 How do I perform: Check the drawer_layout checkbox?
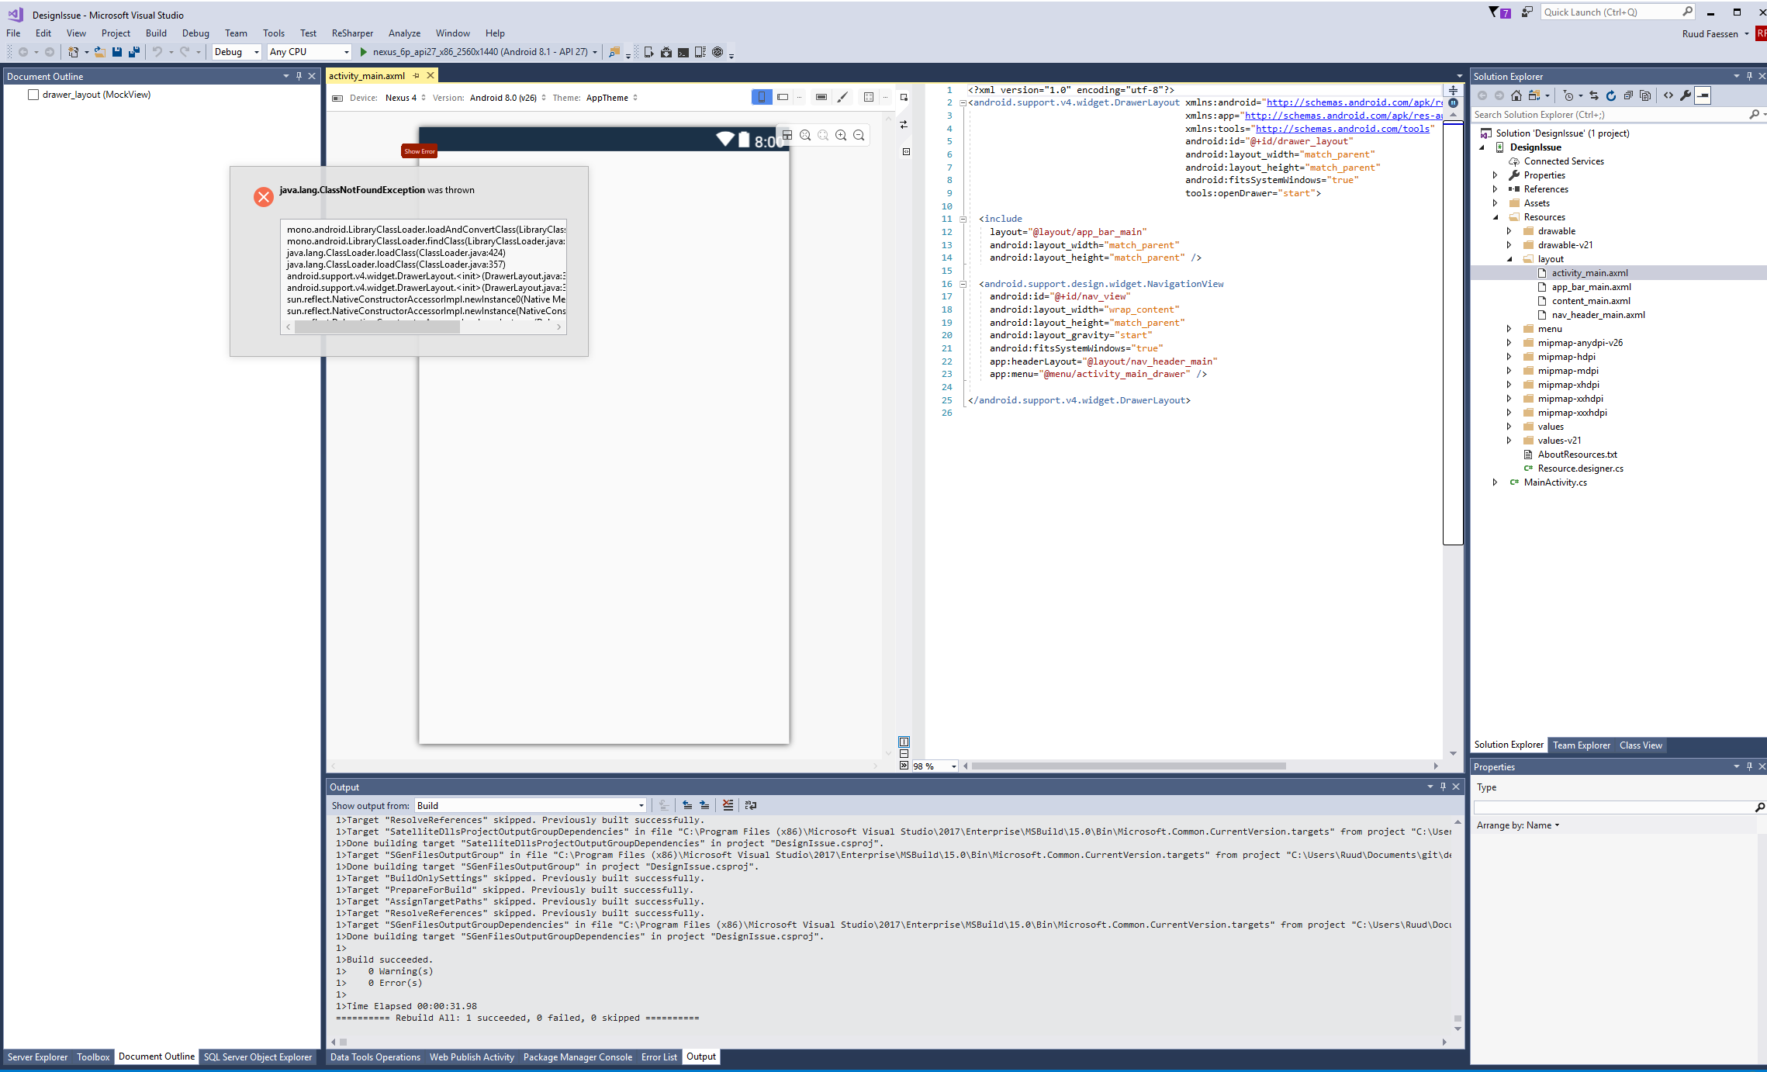tap(33, 95)
